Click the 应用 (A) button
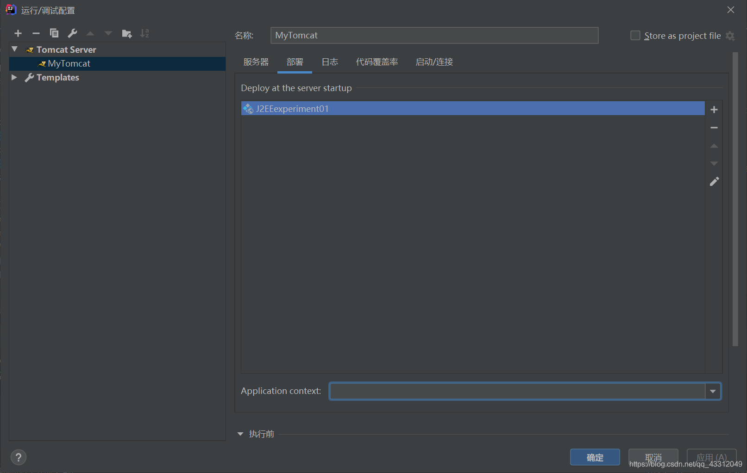The width and height of the screenshot is (747, 473). (x=711, y=457)
